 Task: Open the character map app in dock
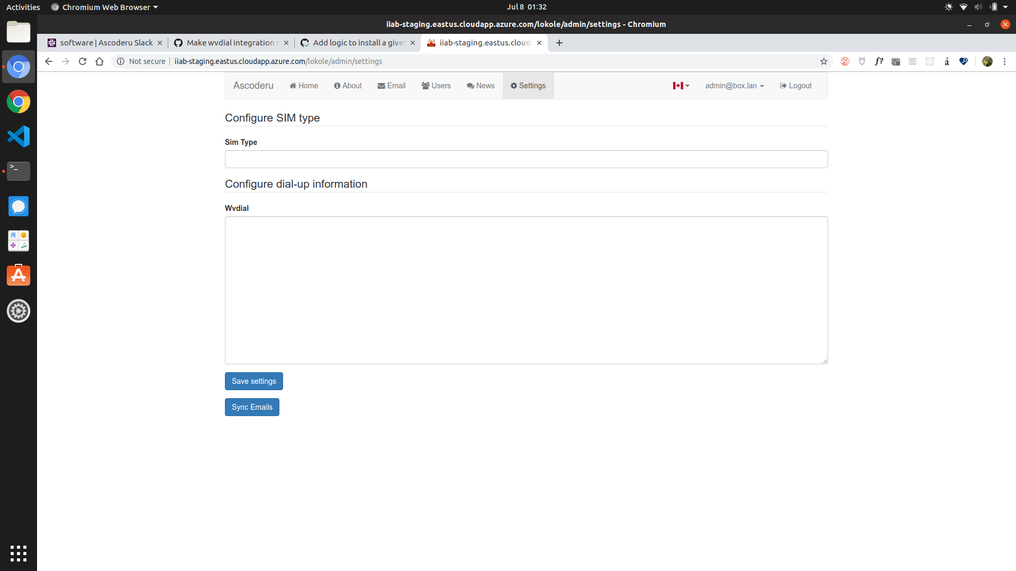tap(19, 241)
